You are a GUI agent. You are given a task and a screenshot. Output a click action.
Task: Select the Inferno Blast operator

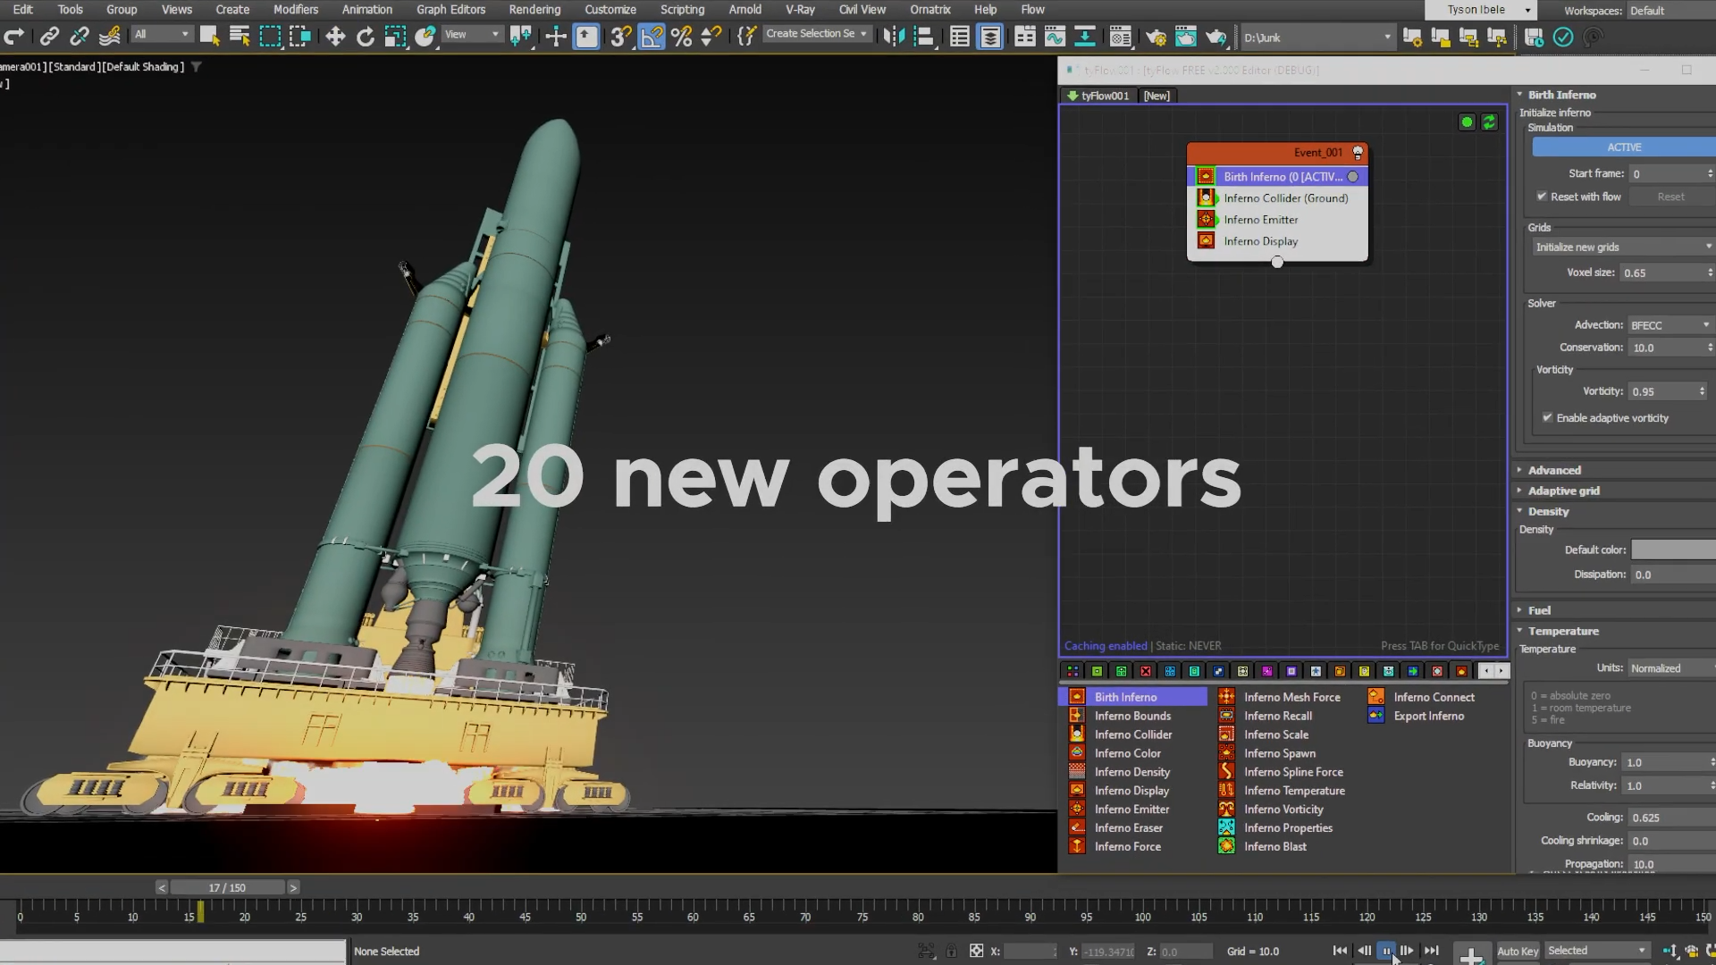click(1274, 846)
